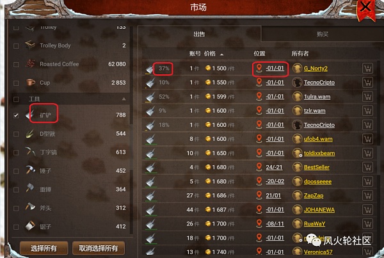Uncheck the 矿铲 shovel checkbox
Image resolution: width=384 pixels, height=258 pixels.
click(16, 115)
